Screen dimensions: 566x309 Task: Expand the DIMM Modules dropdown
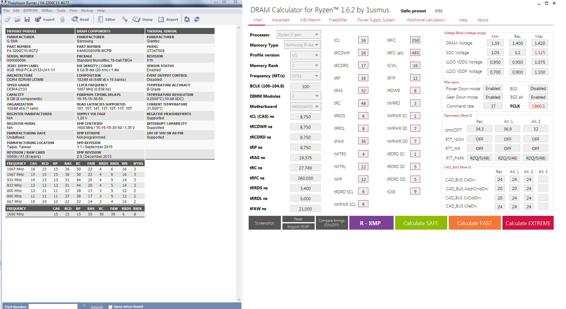pos(305,96)
